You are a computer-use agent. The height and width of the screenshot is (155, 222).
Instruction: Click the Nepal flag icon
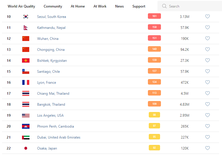tap(25, 28)
